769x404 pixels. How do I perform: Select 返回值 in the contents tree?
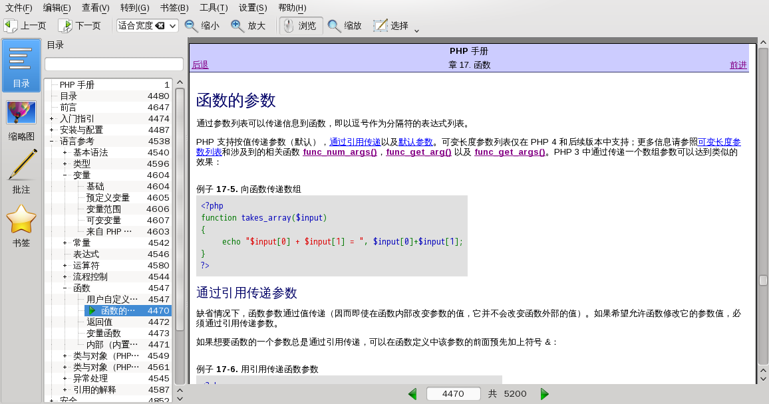99,322
